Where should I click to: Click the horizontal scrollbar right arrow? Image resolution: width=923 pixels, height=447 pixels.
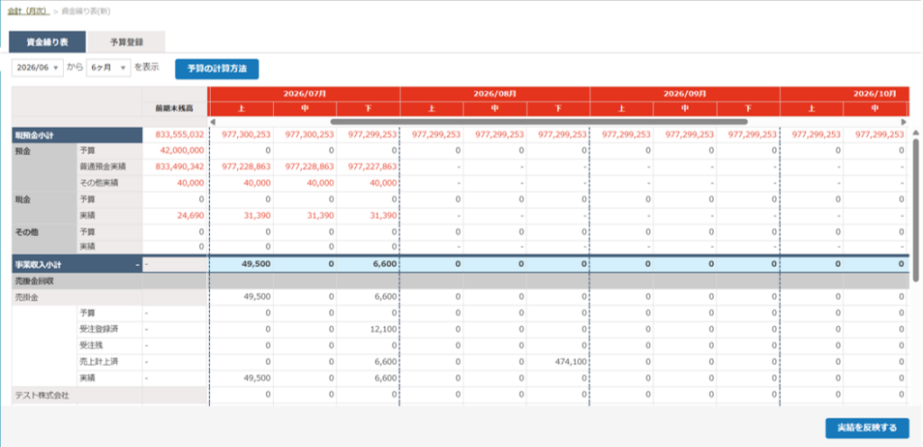tap(904, 122)
